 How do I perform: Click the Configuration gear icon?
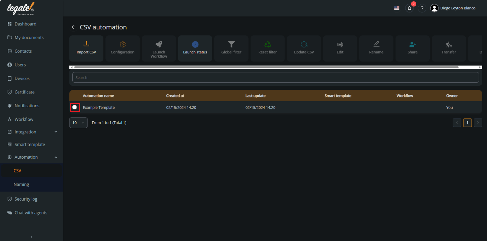[123, 44]
